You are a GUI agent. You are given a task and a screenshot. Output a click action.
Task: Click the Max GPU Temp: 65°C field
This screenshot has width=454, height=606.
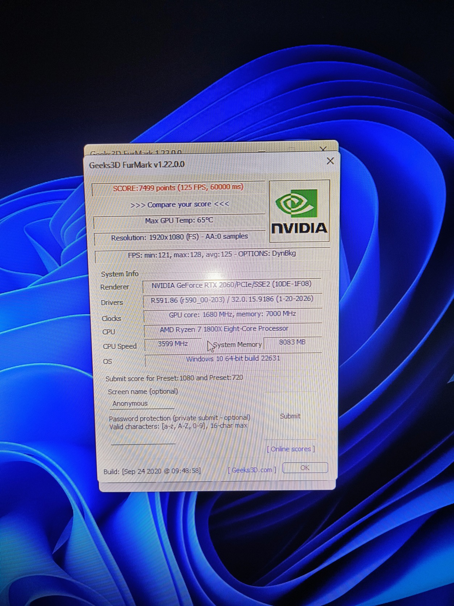[179, 221]
